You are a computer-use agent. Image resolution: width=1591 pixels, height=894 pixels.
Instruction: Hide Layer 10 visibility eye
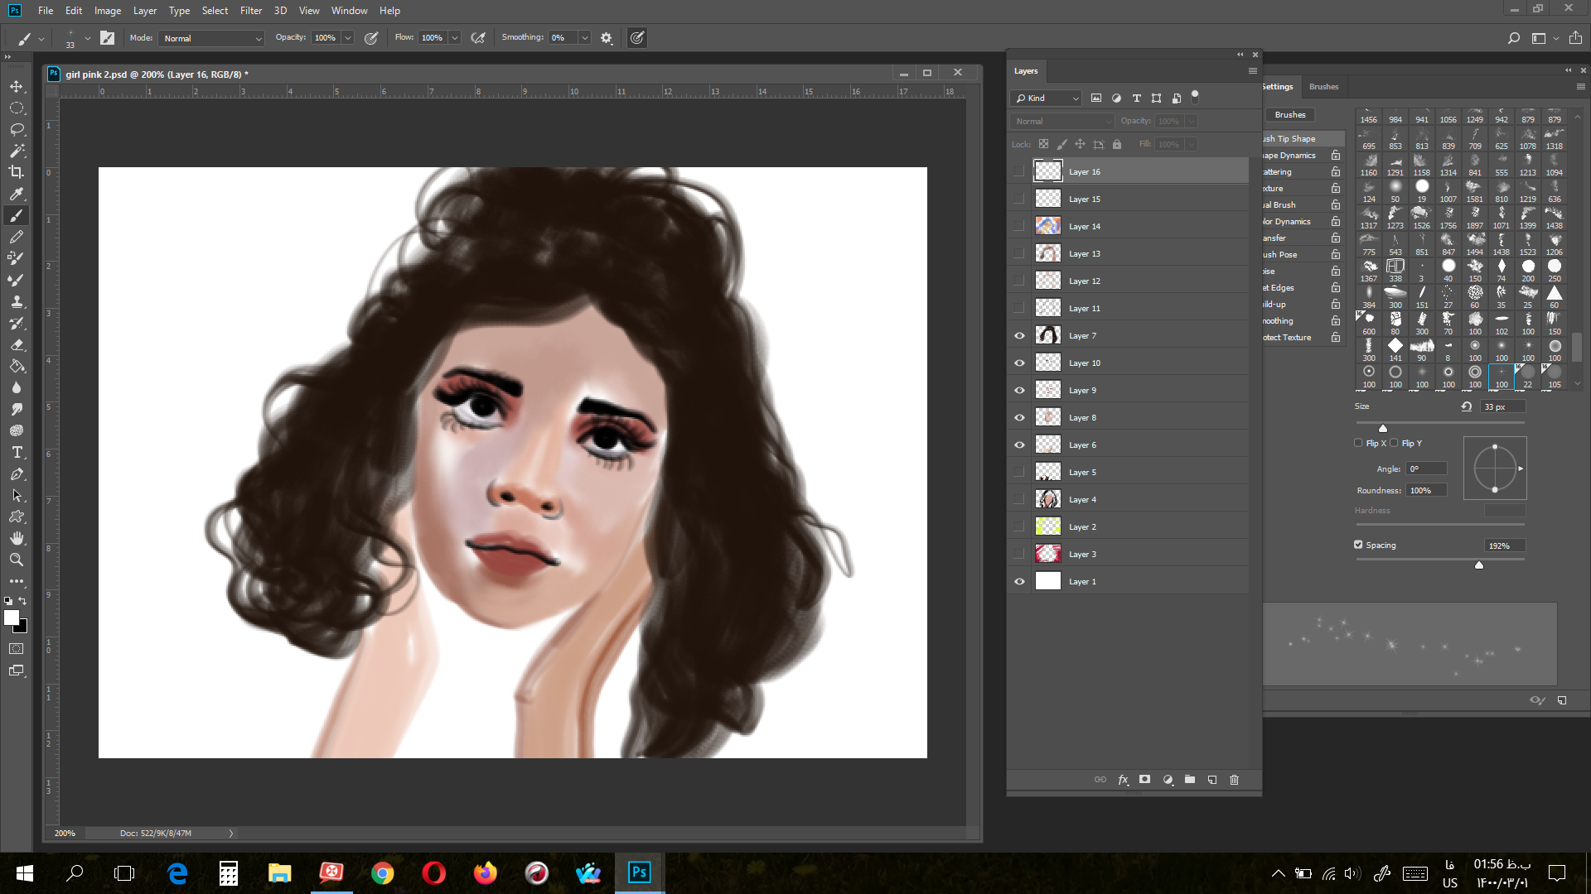click(x=1019, y=363)
